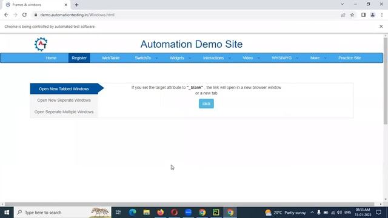Open a new tab with plus icon
Screen dimensions: 388x218
(x=76, y=5)
